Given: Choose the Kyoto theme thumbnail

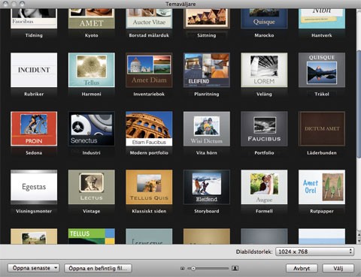Looking at the screenshot, I should pyautogui.click(x=92, y=19).
